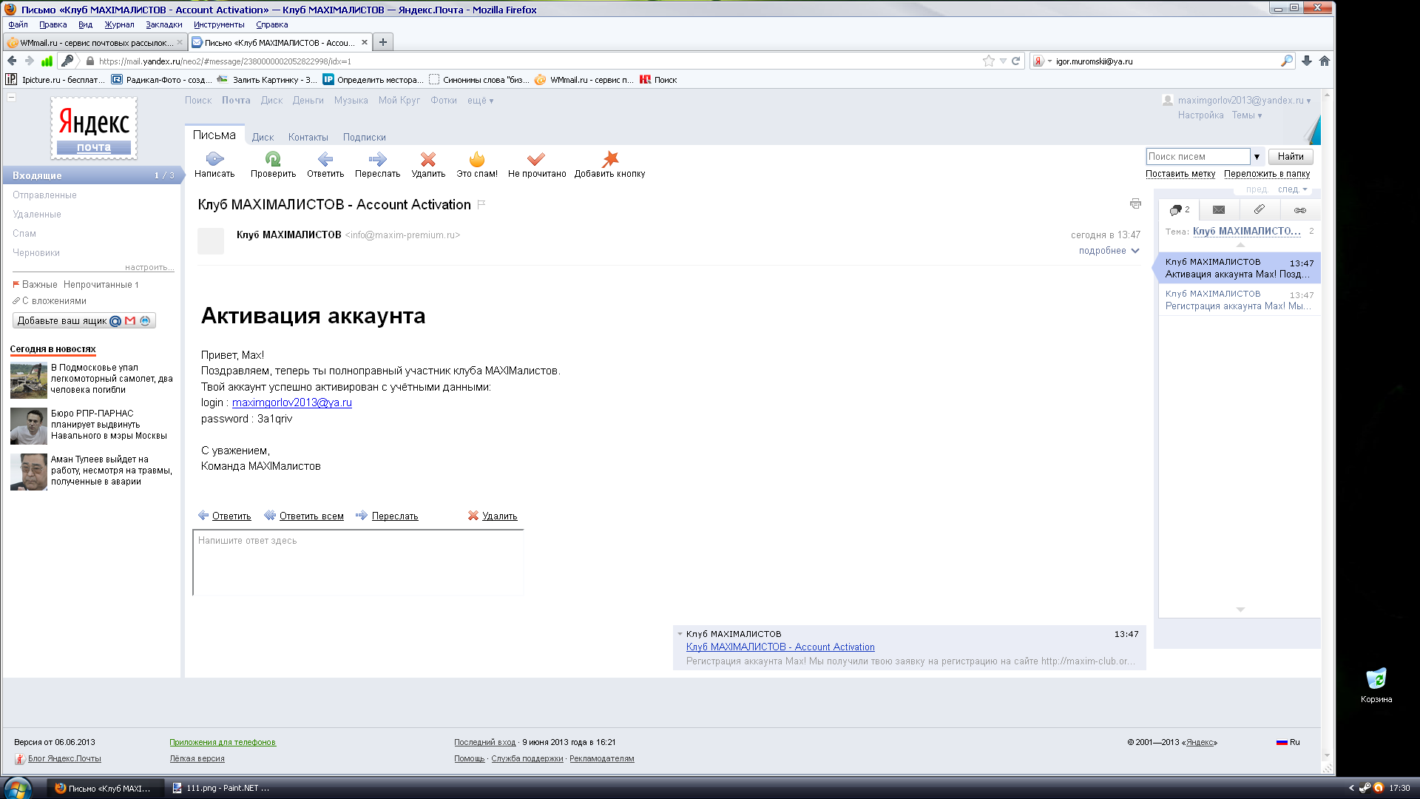Toggle the flag next to message subject
Viewport: 1420px width, 799px height.
pyautogui.click(x=481, y=204)
